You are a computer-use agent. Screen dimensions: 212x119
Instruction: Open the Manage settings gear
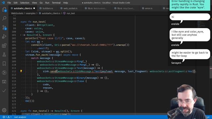pos(4,110)
